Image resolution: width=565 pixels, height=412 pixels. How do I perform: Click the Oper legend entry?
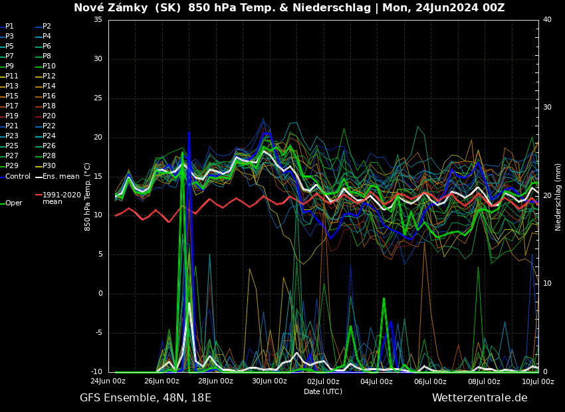click(x=13, y=203)
